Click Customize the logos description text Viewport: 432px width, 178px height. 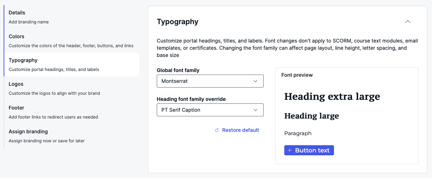coord(54,93)
